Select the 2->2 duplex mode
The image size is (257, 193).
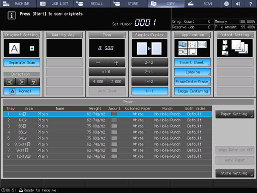pos(150,63)
